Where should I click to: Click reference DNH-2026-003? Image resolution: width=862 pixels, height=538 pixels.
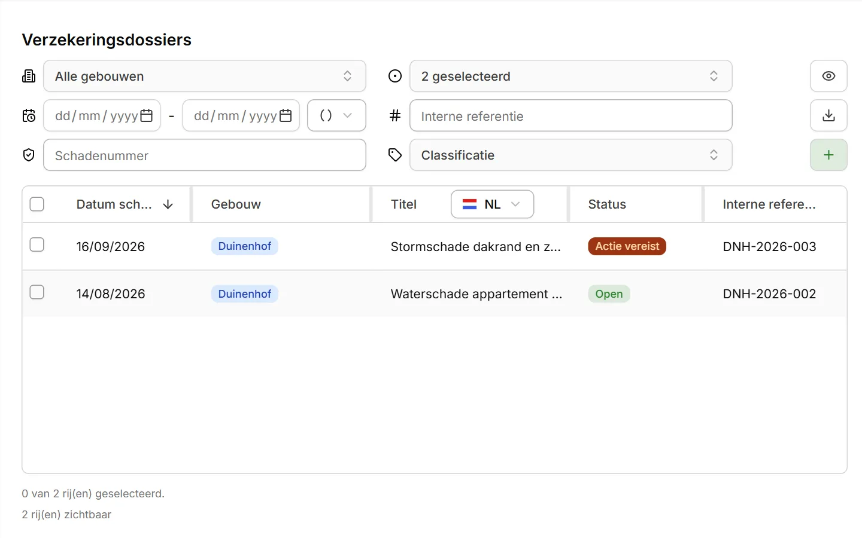[x=770, y=247]
